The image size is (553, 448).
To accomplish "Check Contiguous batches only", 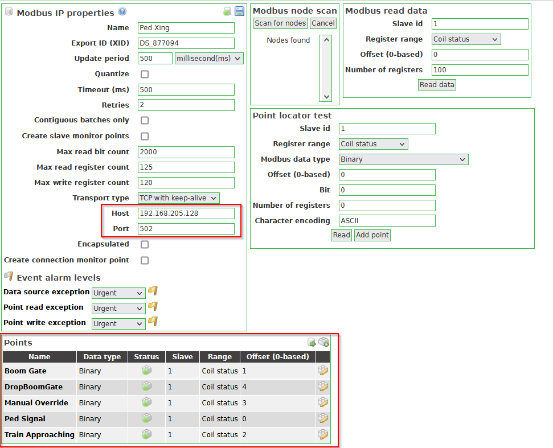I will tap(144, 120).
